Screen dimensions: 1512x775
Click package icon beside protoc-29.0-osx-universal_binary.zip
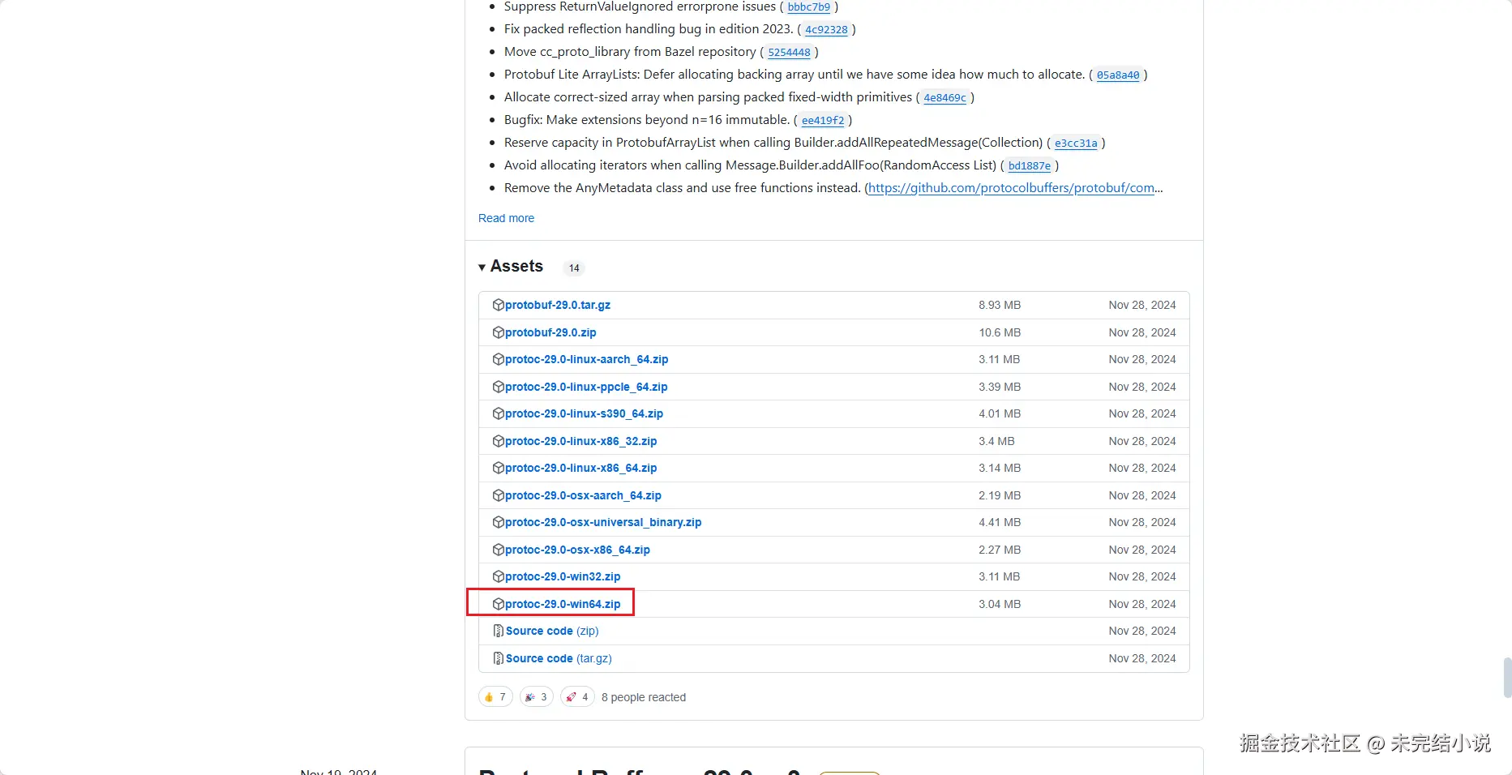coord(499,522)
